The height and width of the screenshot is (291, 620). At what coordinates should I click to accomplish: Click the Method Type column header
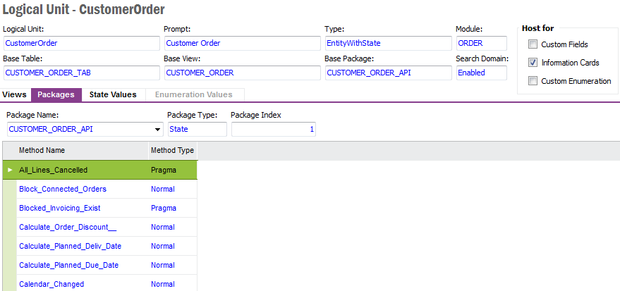(171, 150)
